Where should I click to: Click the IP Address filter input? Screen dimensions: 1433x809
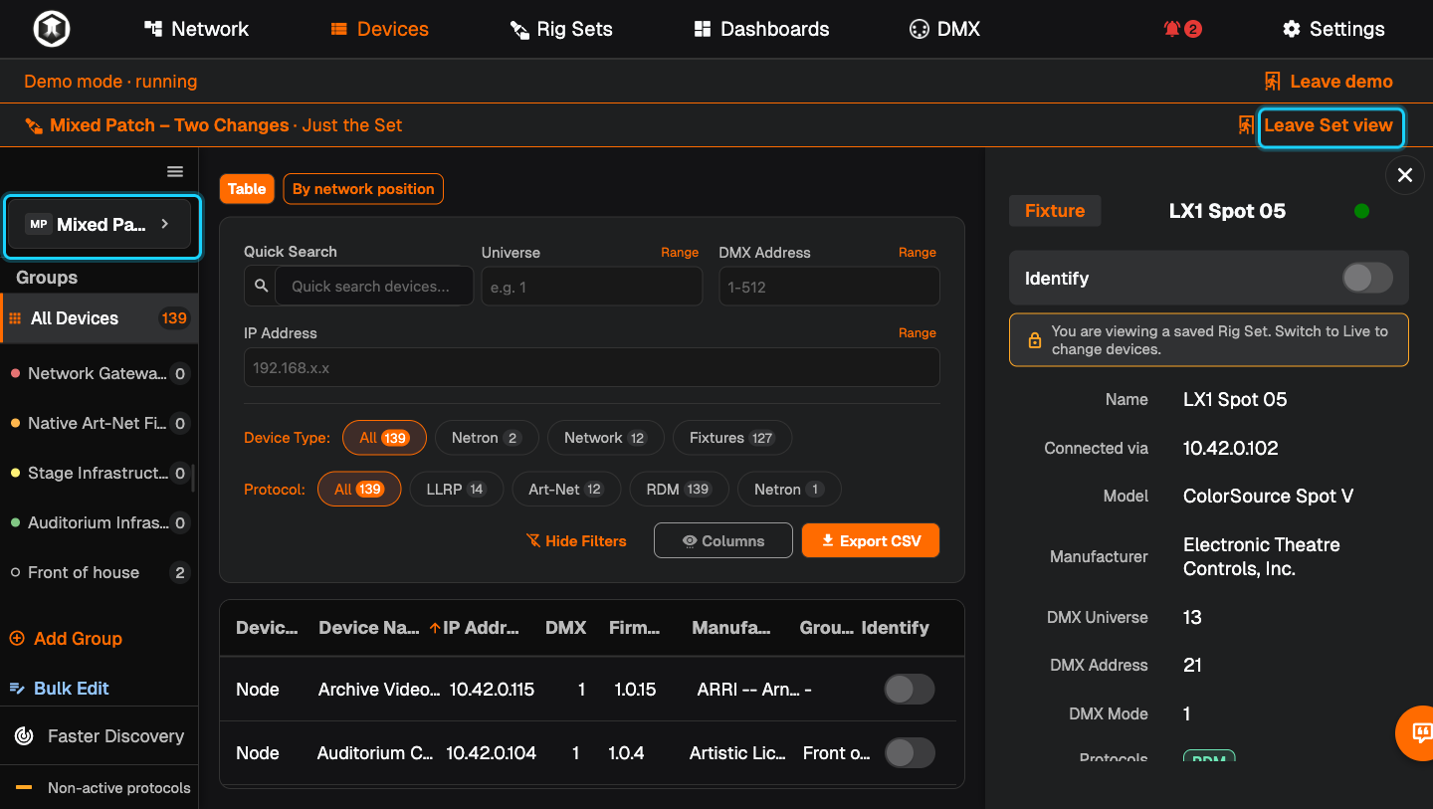pos(592,367)
